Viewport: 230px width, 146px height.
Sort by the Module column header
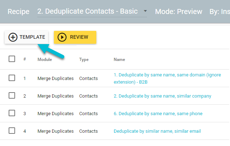tap(45, 60)
